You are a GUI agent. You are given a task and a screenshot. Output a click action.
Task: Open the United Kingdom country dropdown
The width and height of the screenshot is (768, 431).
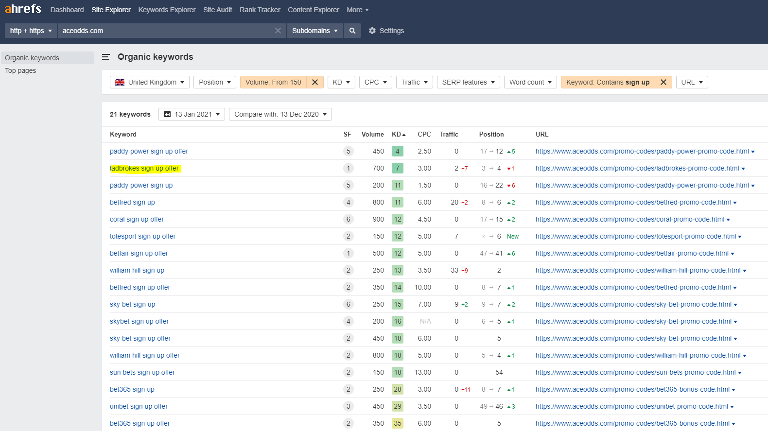click(x=150, y=82)
